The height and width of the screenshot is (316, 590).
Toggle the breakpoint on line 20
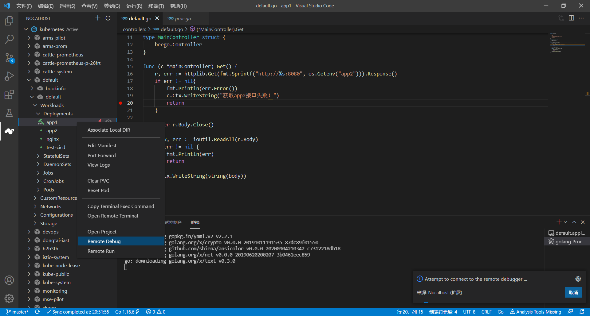121,103
